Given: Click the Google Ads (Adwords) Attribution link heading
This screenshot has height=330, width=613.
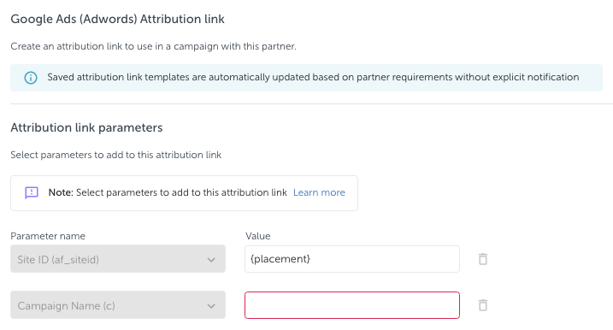Looking at the screenshot, I should (x=118, y=19).
